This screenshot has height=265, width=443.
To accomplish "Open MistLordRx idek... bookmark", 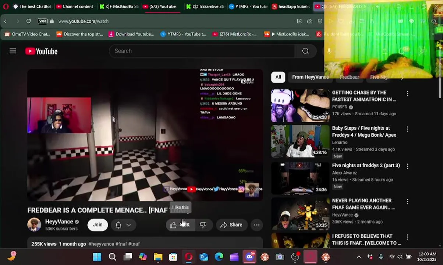I will 286,34.
